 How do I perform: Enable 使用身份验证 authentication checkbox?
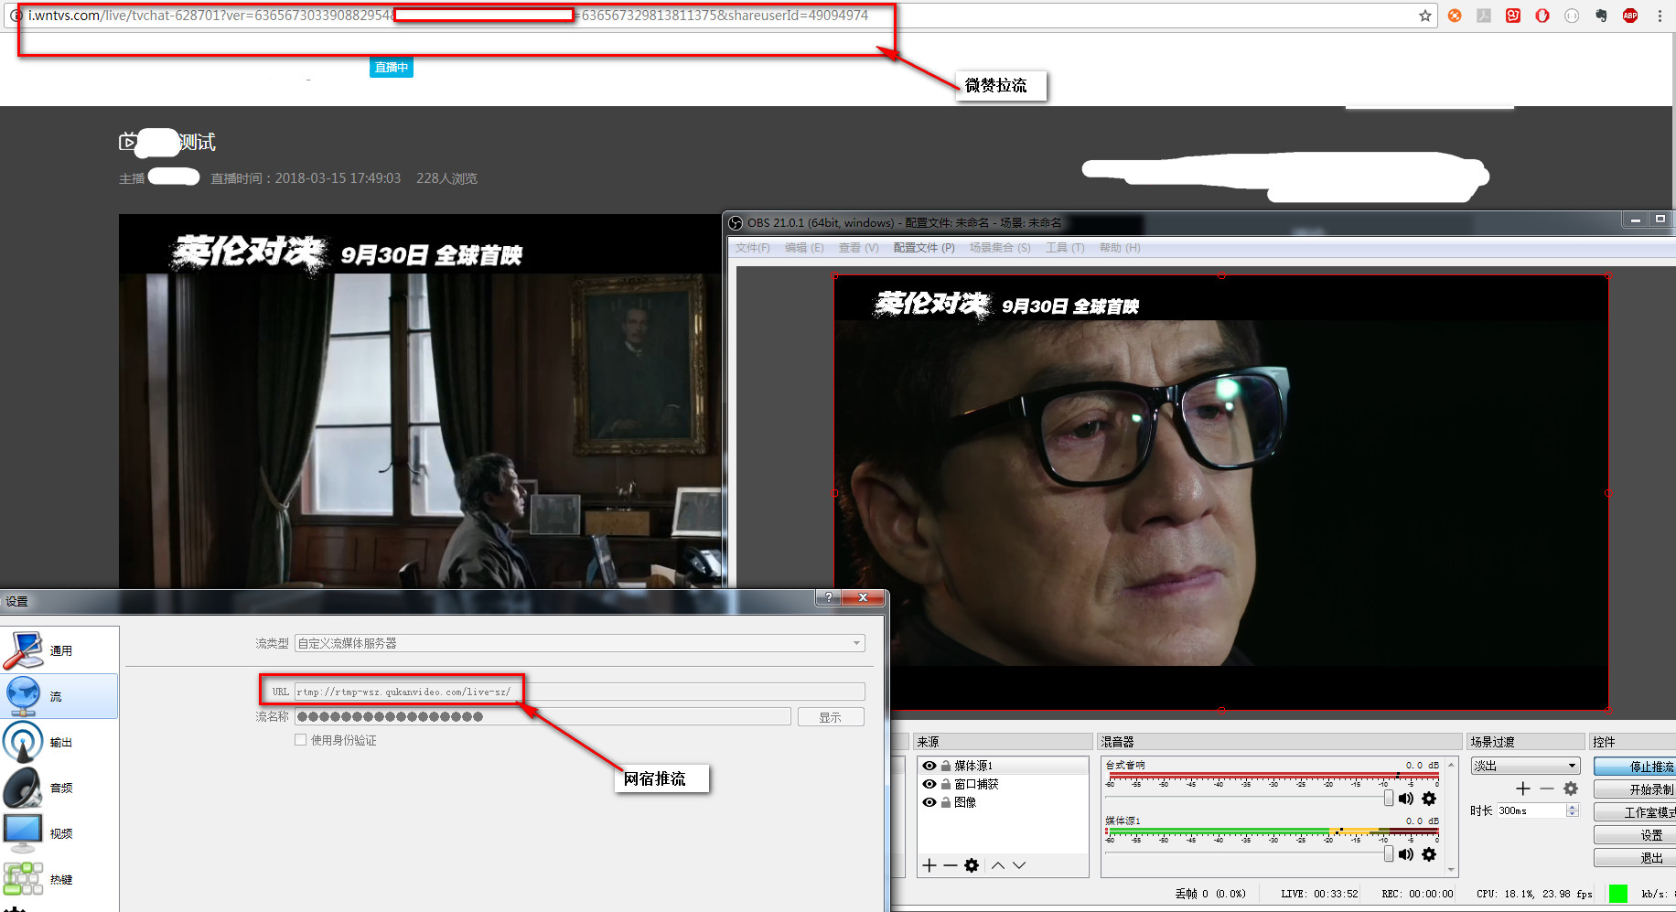coord(300,740)
